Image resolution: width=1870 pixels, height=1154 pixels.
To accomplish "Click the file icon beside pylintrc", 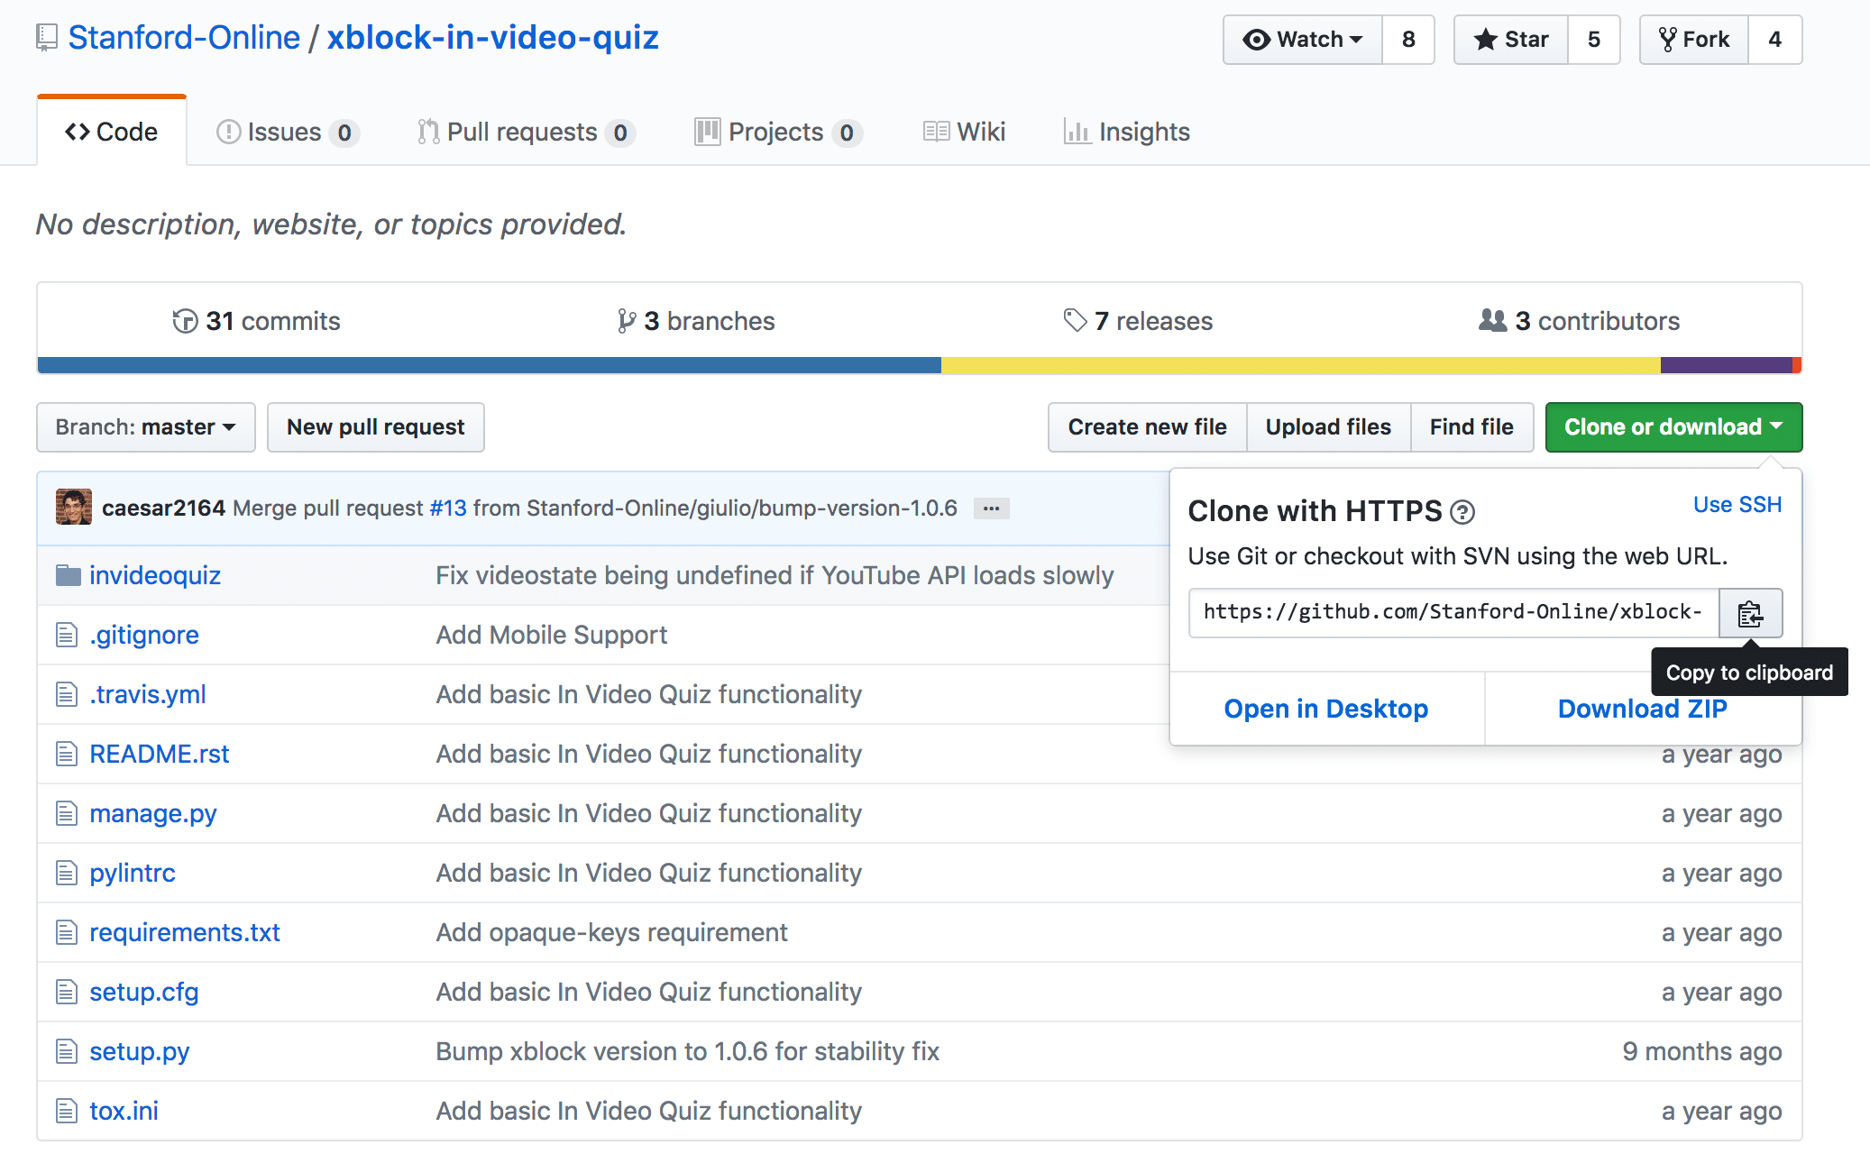I will [x=67, y=873].
